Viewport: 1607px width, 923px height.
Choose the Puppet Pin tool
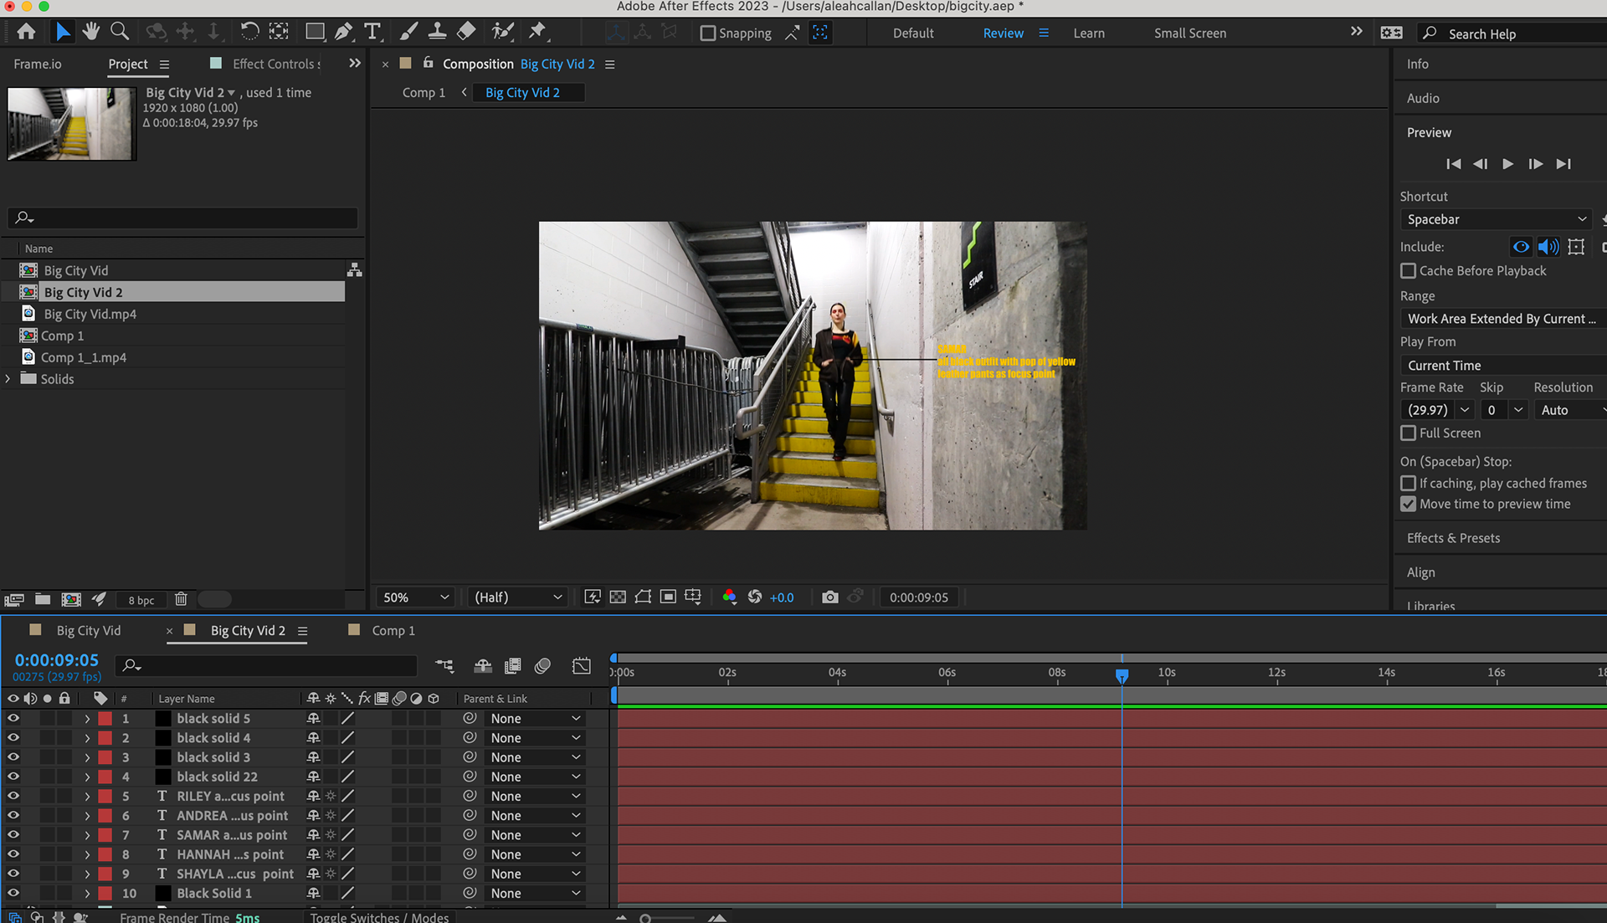[537, 32]
